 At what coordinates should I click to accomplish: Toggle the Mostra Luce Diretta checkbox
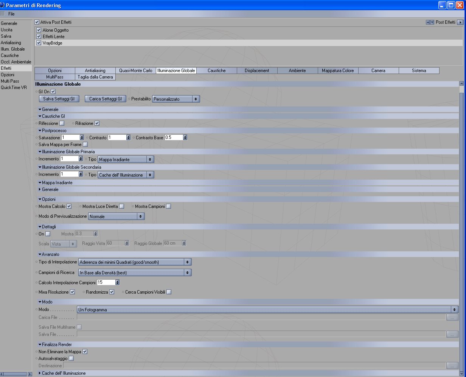pyautogui.click(x=121, y=206)
